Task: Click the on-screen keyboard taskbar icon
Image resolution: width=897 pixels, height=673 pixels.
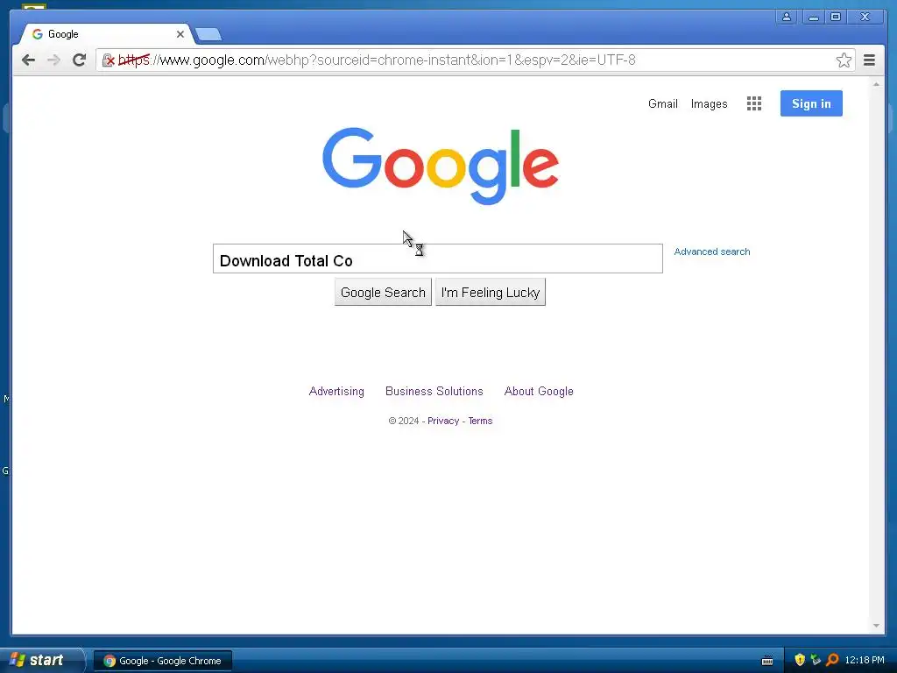Action: (767, 661)
